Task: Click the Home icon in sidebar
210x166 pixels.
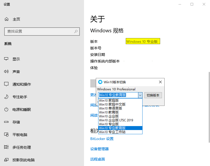Action: 7,19
